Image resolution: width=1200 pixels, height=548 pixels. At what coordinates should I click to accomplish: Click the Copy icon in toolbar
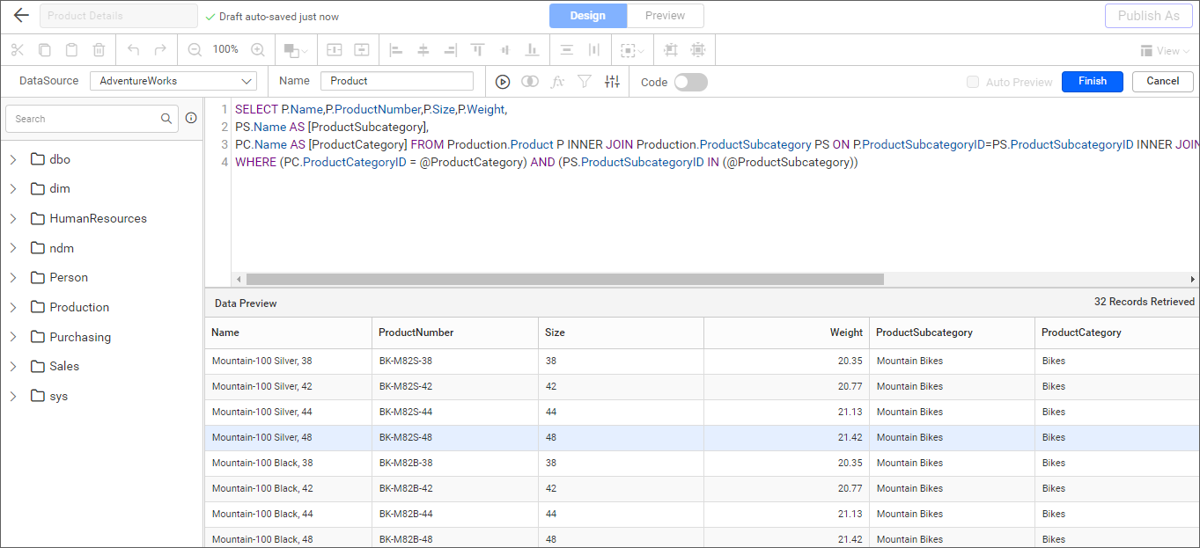(45, 50)
